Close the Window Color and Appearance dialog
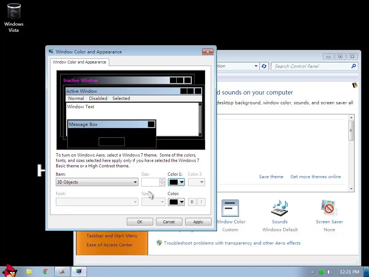Screen dimensions: 369x277 pos(208,52)
